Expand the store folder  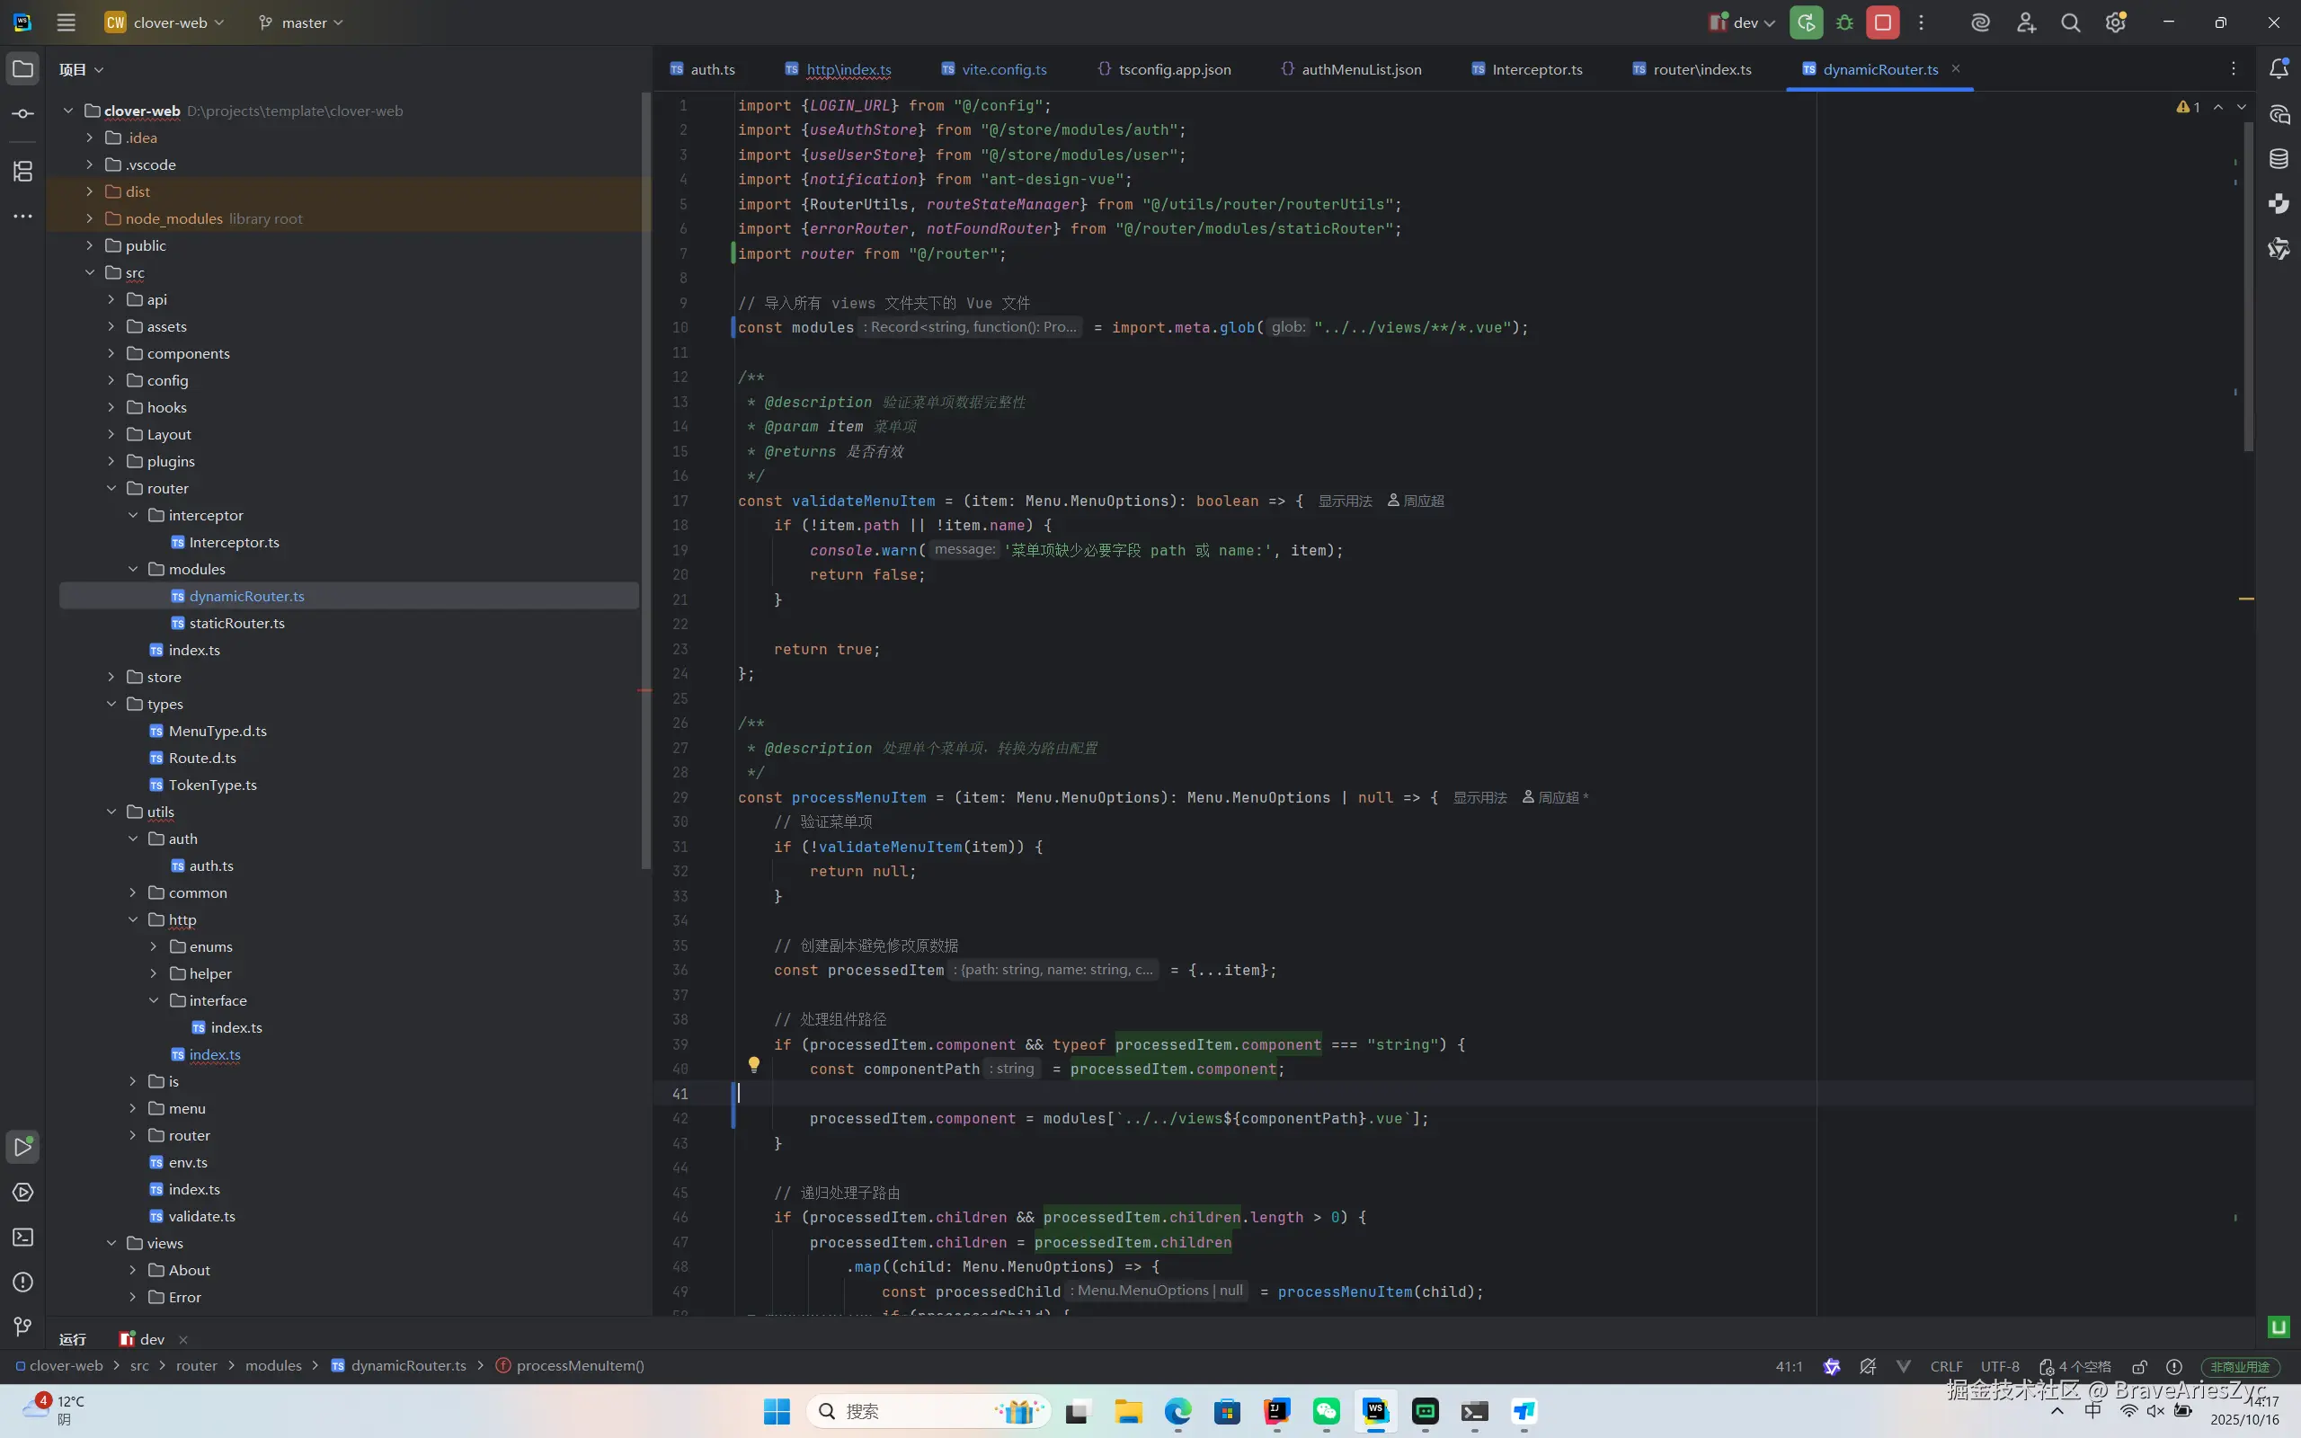coord(111,677)
